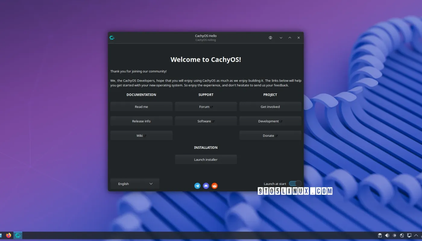Open the clipboard tray icon
Screen dimensions: 422x241
click(x=380, y=235)
